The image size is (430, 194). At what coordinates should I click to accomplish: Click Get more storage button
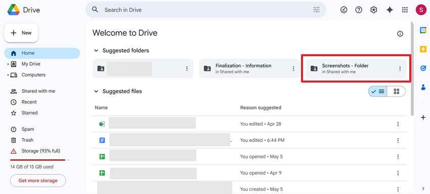(38, 180)
